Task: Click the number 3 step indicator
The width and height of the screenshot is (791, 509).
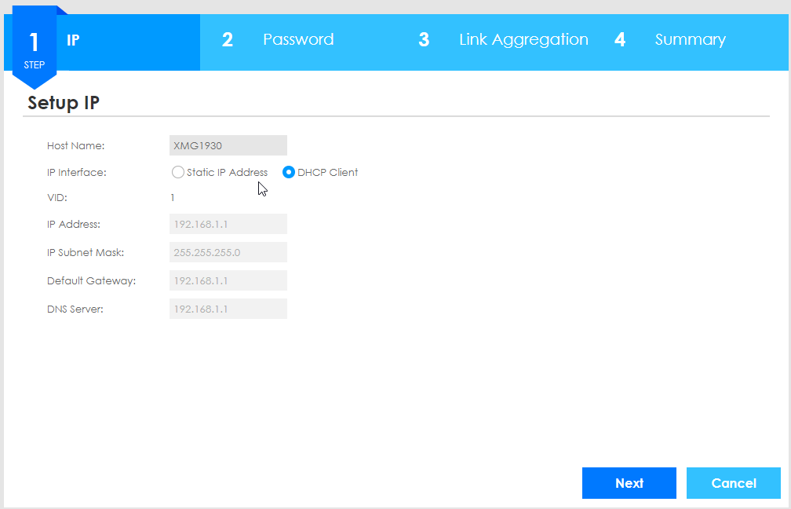Action: (x=424, y=40)
